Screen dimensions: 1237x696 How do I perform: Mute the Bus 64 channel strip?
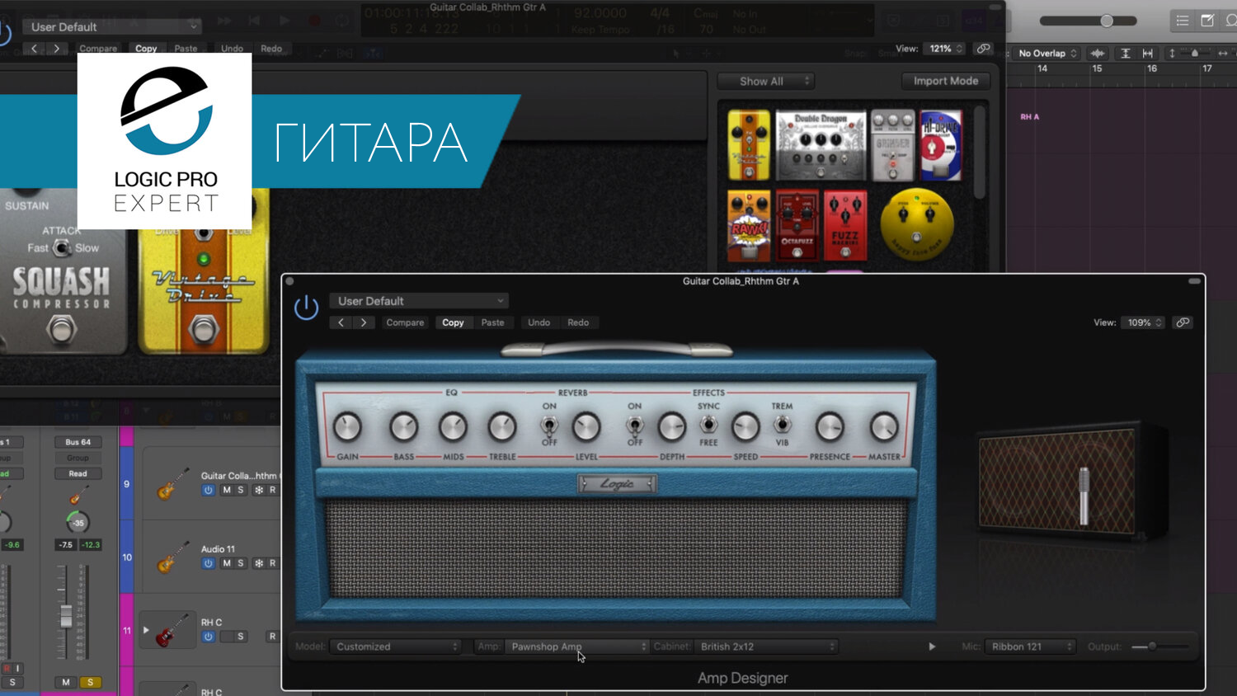tap(66, 682)
